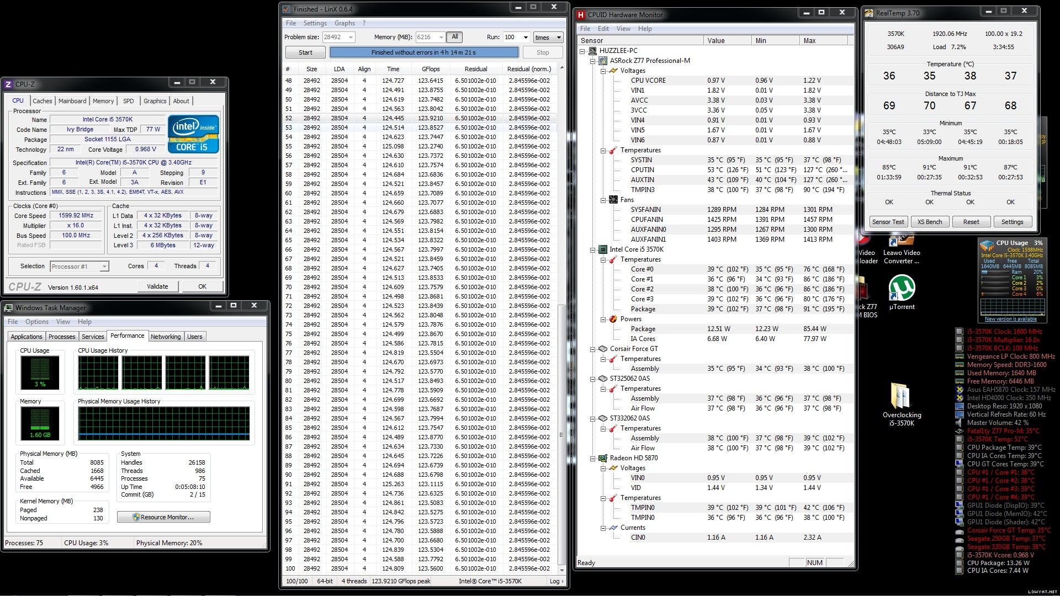Collapse the Corsair Force GT node
Image resolution: width=1060 pixels, height=596 pixels.
[x=593, y=349]
